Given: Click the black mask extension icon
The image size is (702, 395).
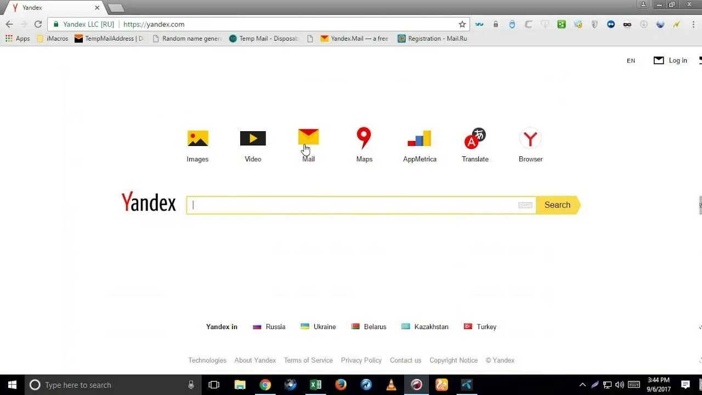Looking at the screenshot, I should click(x=627, y=24).
